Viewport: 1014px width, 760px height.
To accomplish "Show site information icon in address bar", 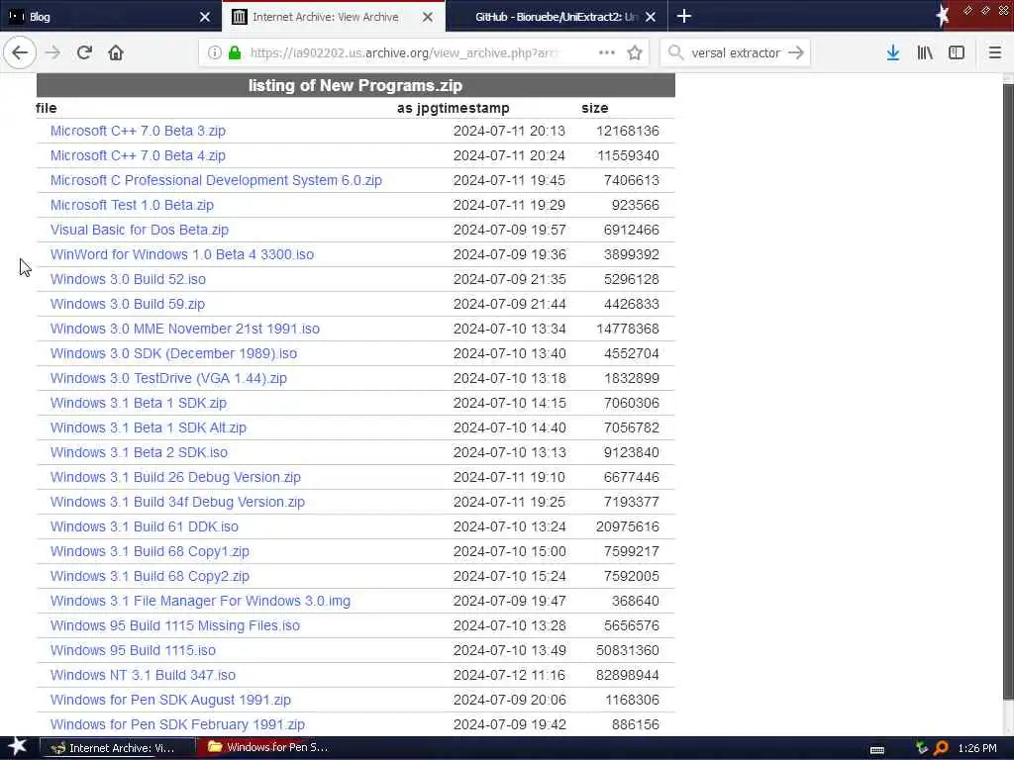I will (x=214, y=52).
